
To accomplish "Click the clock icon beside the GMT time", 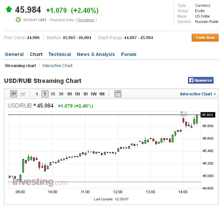I will [x=18, y=20].
